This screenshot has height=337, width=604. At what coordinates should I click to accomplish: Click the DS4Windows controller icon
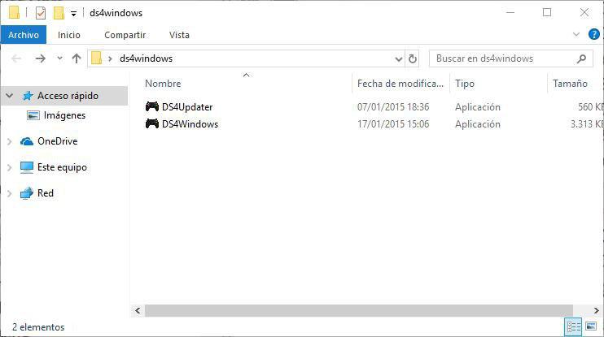pyautogui.click(x=152, y=124)
